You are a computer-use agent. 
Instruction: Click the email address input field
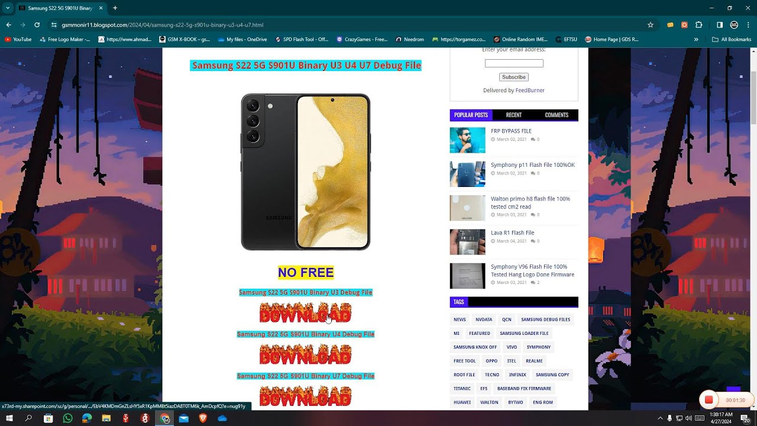click(x=513, y=63)
